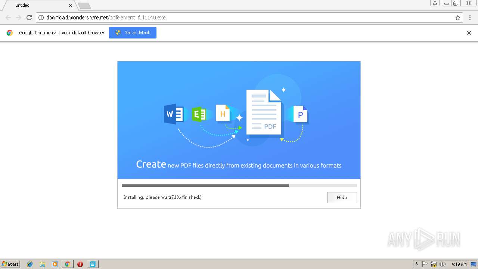This screenshot has width=478, height=269.
Task: Open the Windows Start menu
Action: pyautogui.click(x=10, y=264)
